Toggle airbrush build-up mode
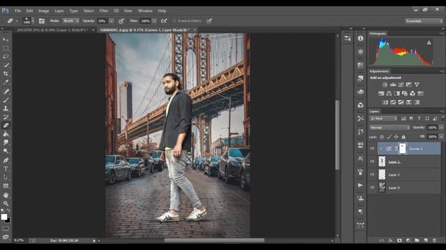The width and height of the screenshot is (446, 250). [x=164, y=21]
